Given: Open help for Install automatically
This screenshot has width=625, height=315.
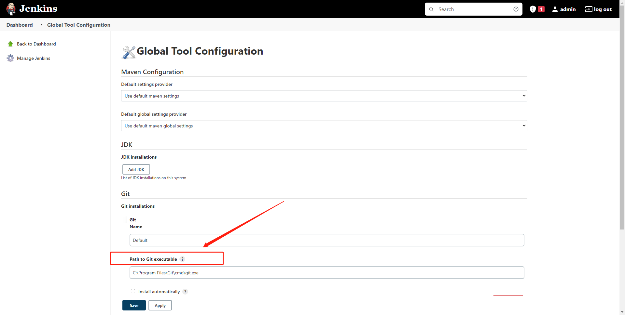Looking at the screenshot, I should [x=185, y=292].
